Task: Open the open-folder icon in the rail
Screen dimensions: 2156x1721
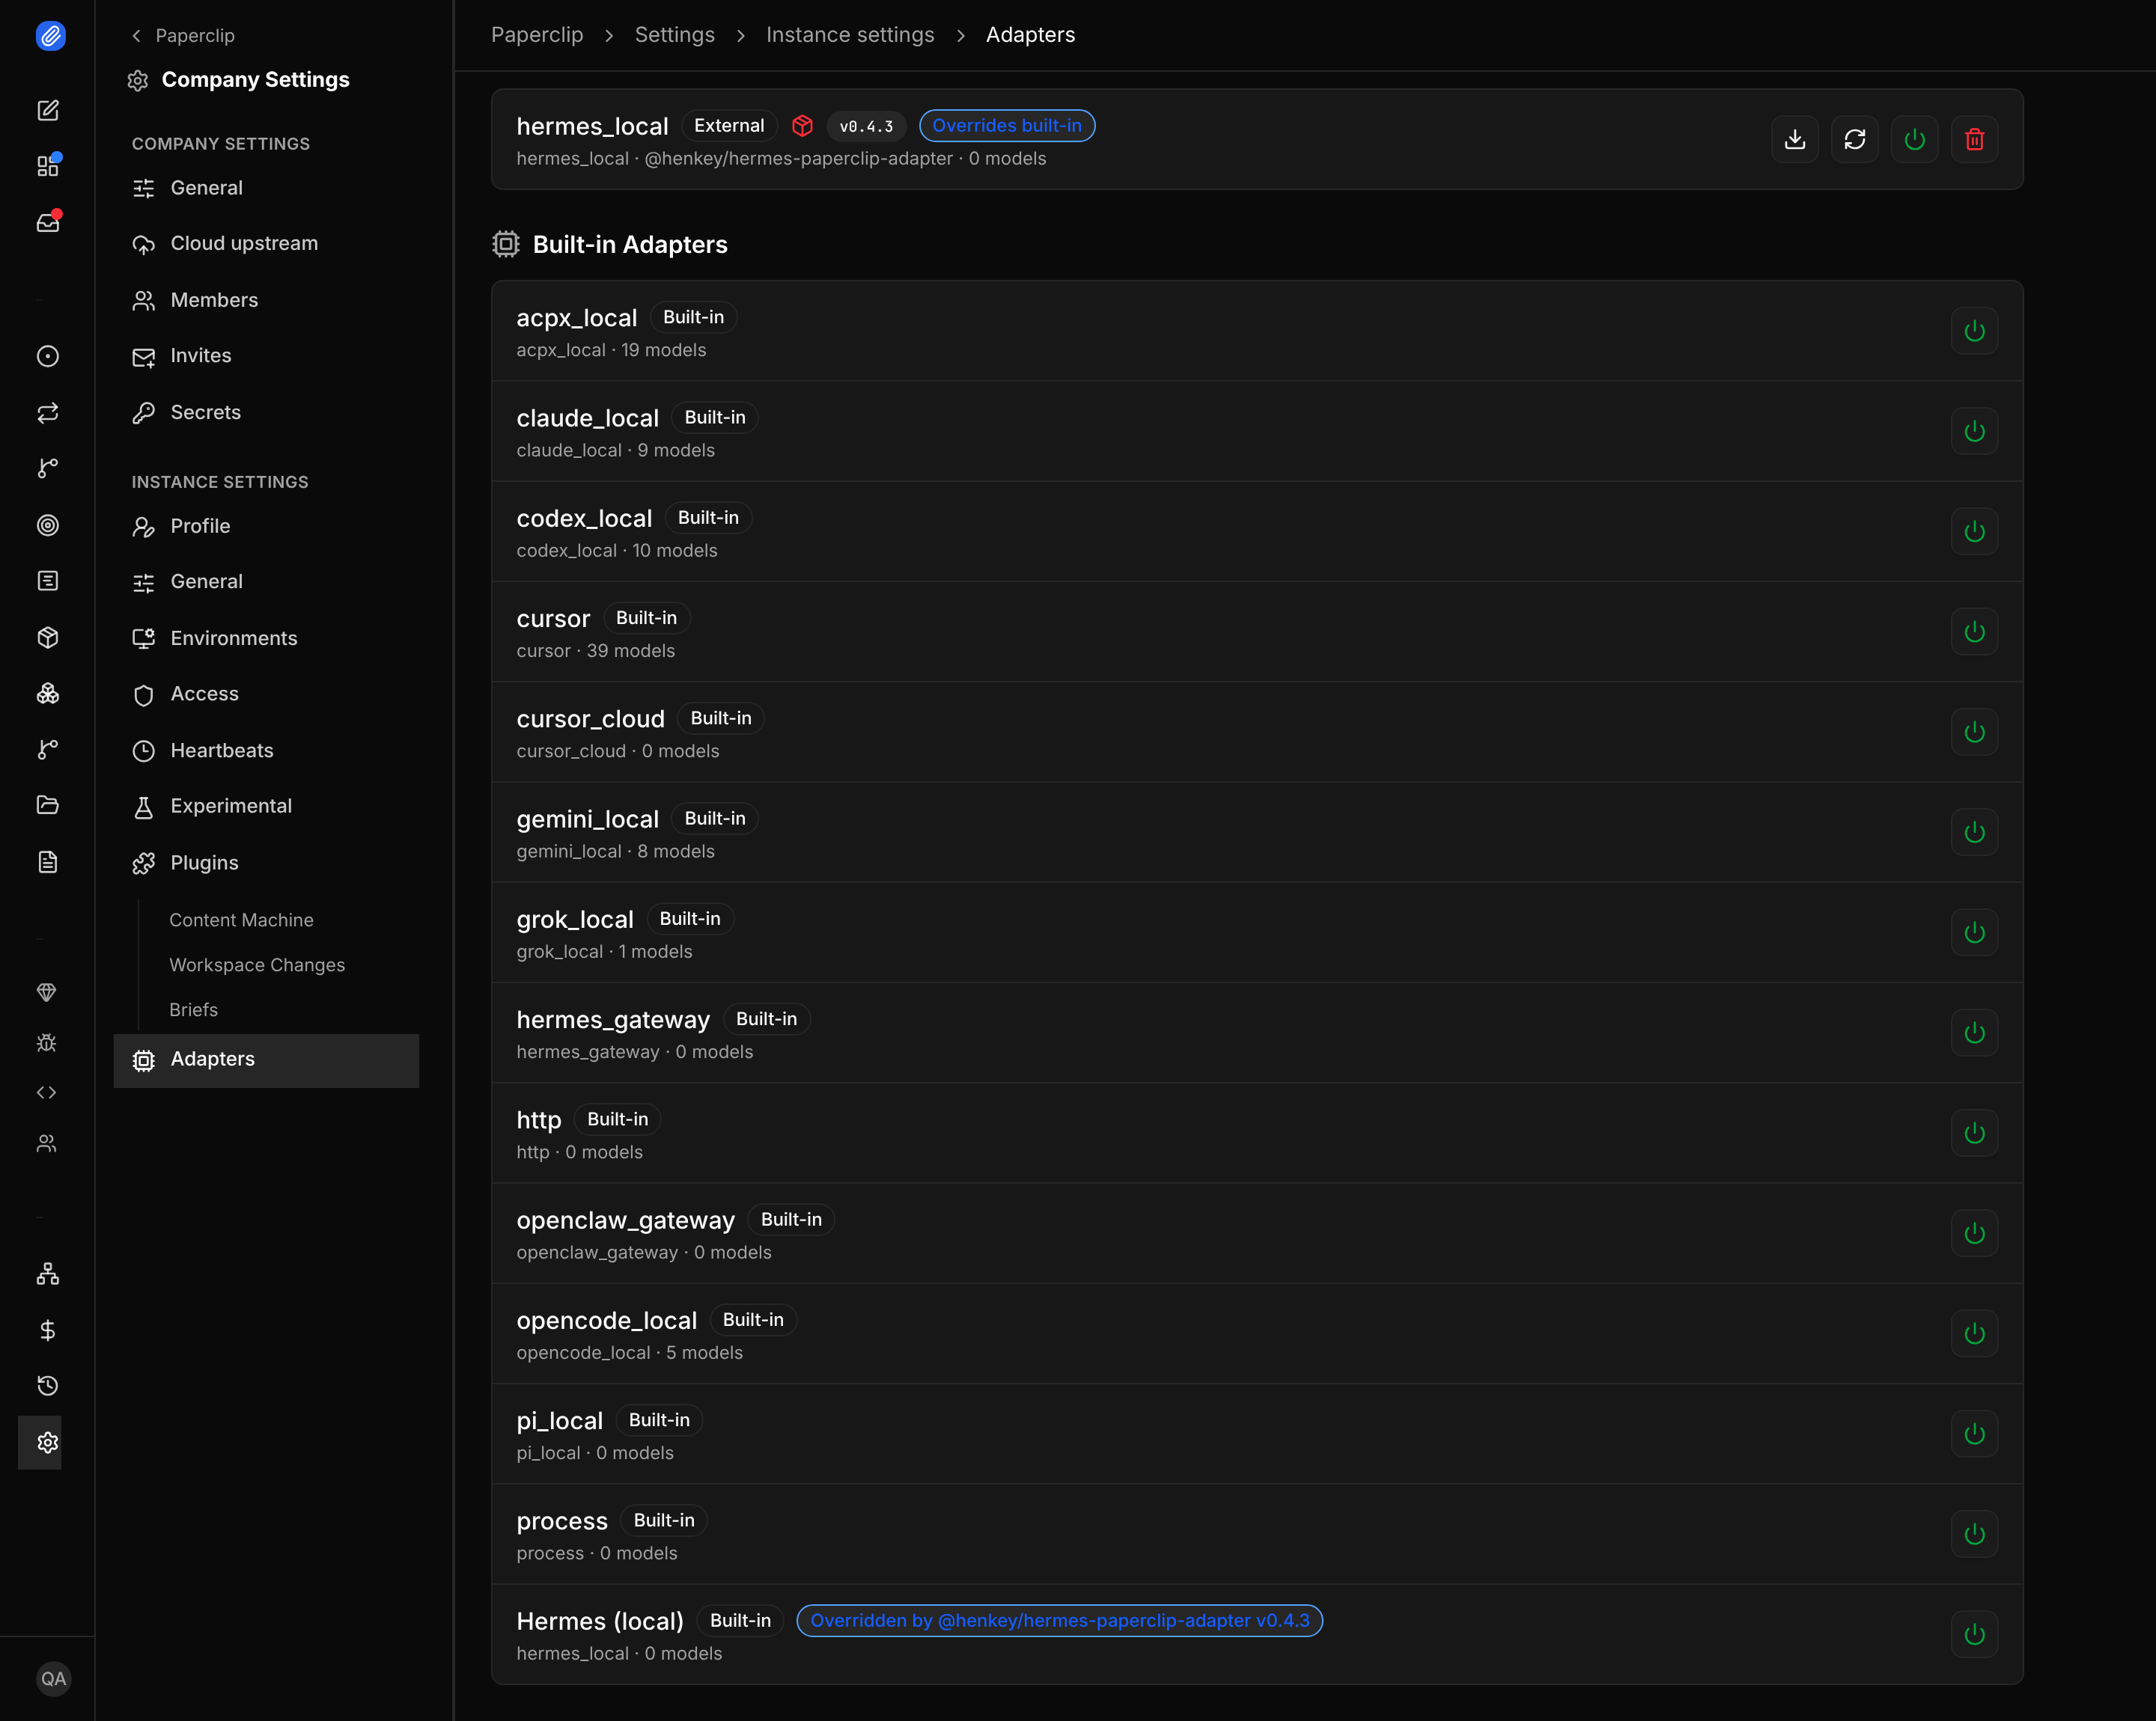Action: (x=48, y=804)
